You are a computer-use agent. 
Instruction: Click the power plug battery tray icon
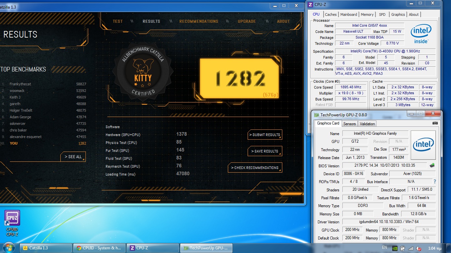point(402,248)
